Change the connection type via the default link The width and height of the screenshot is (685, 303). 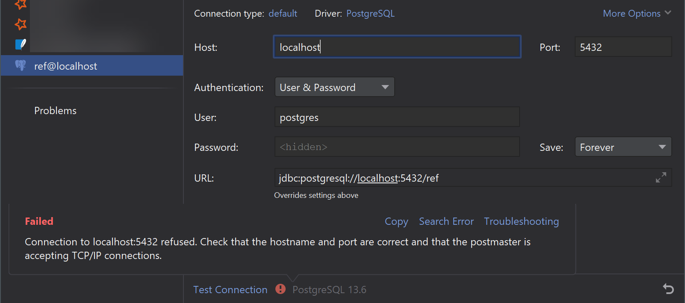283,14
